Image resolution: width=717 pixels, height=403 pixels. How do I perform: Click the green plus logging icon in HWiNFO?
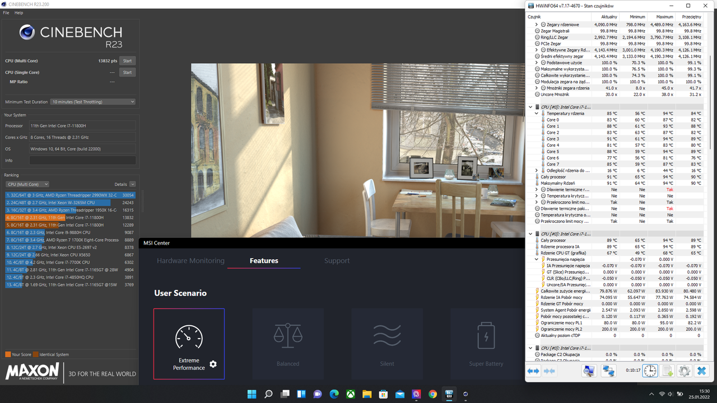pos(667,371)
